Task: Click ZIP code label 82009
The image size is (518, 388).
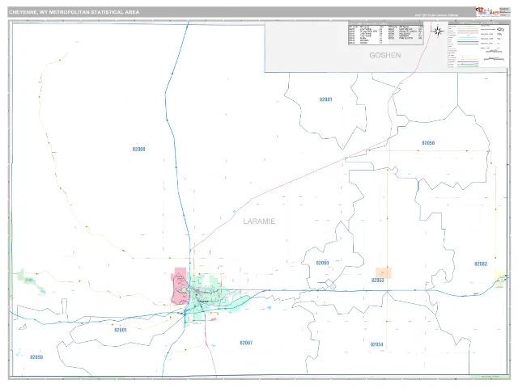Action: [138, 149]
